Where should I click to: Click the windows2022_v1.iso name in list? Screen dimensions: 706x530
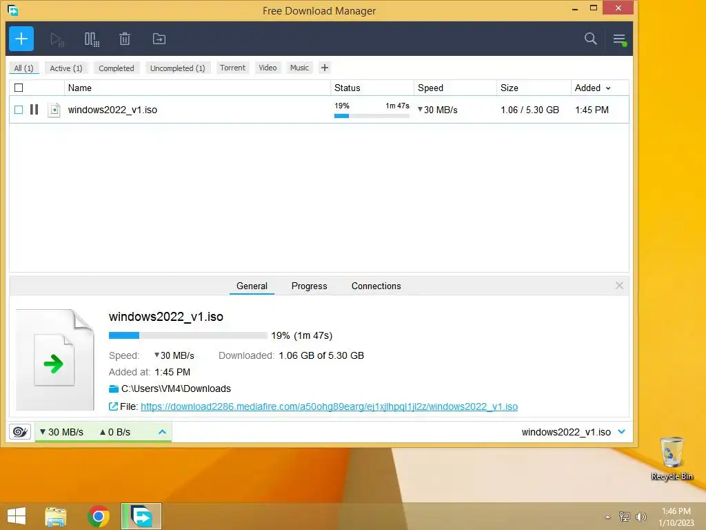click(x=112, y=110)
